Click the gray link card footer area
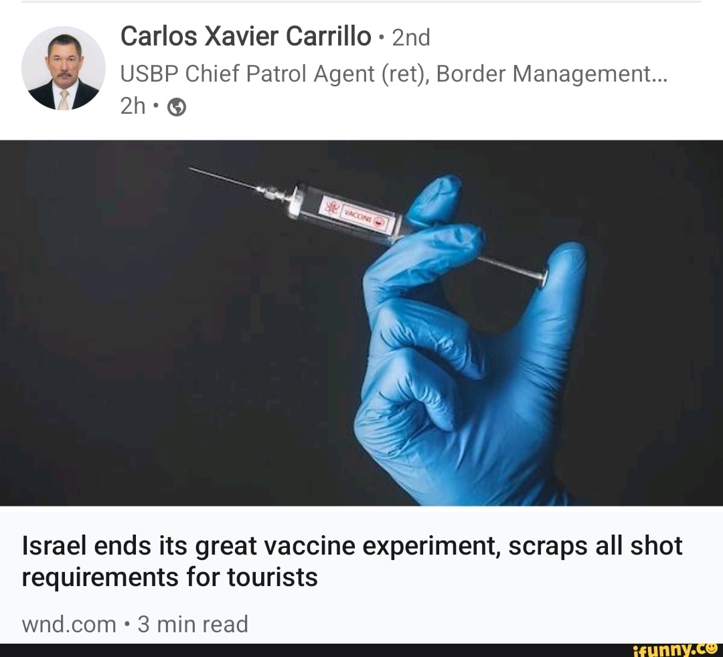 [x=361, y=575]
